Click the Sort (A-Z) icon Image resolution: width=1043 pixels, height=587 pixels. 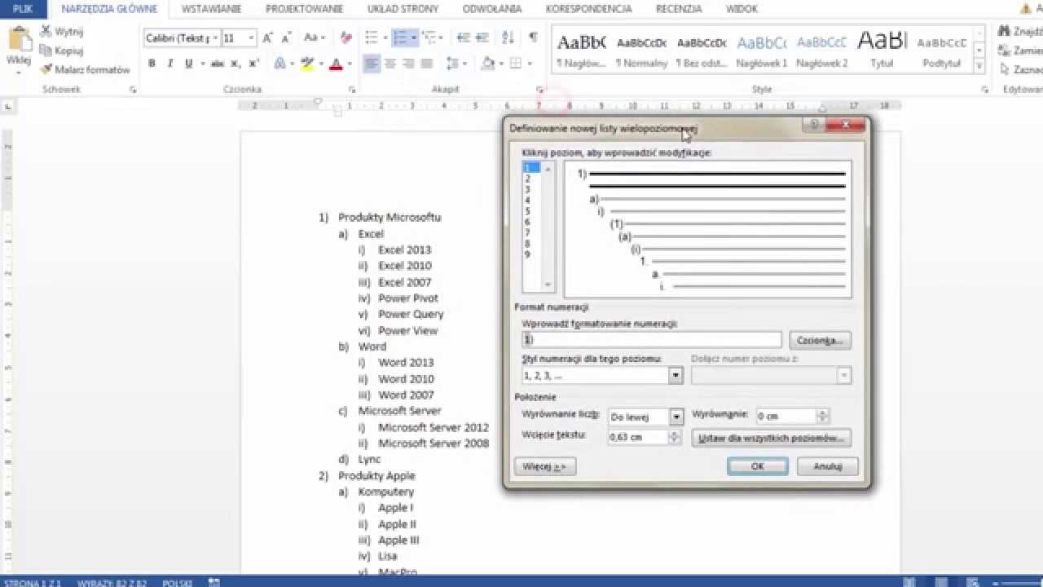(508, 38)
